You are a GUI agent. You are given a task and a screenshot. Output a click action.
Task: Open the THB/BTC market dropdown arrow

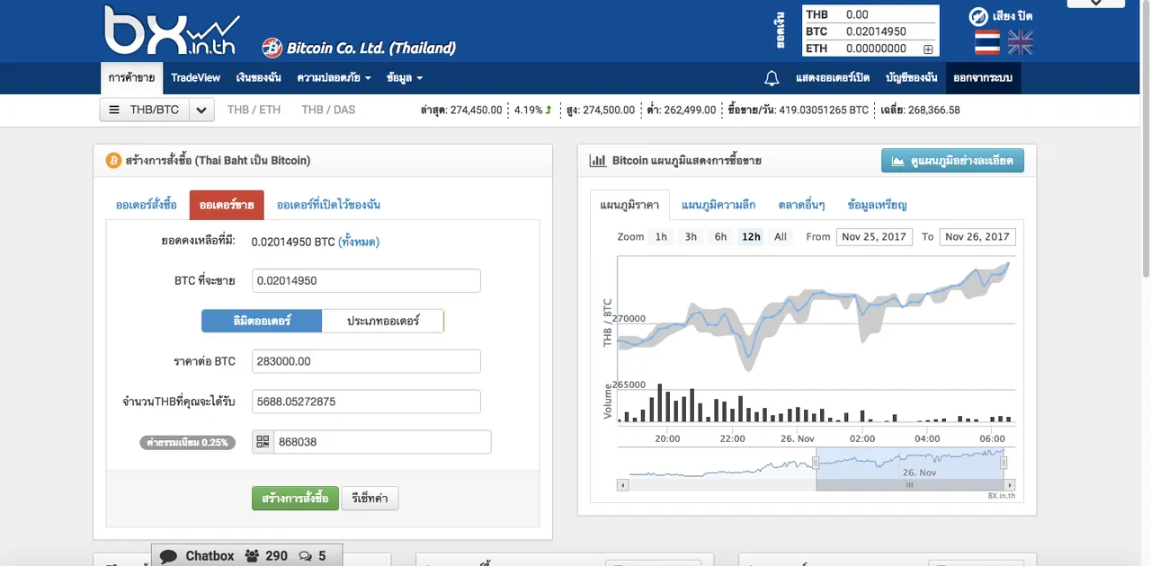201,111
